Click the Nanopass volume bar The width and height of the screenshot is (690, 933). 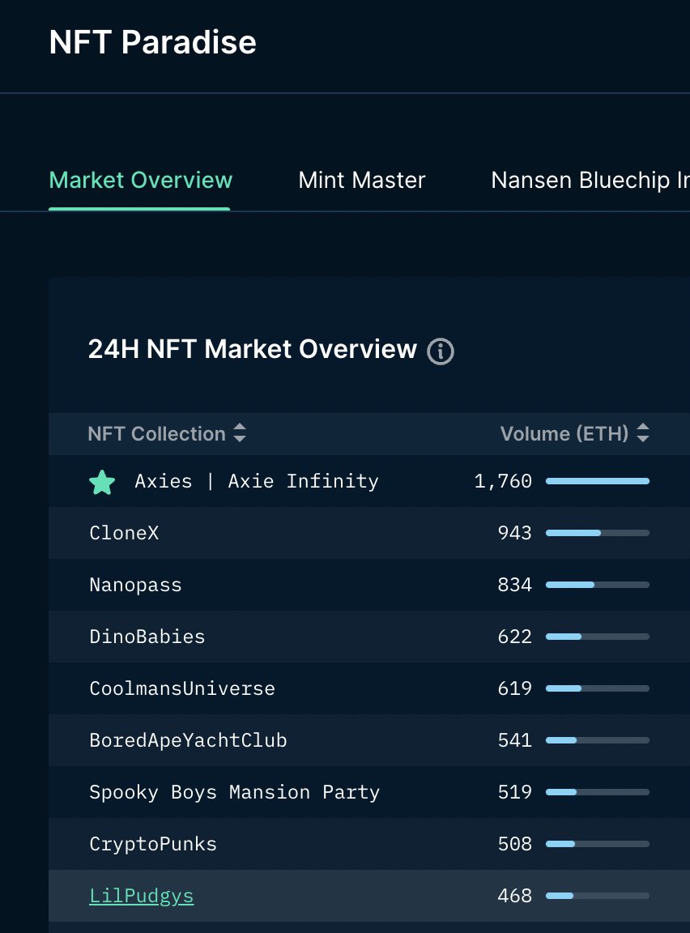[597, 584]
